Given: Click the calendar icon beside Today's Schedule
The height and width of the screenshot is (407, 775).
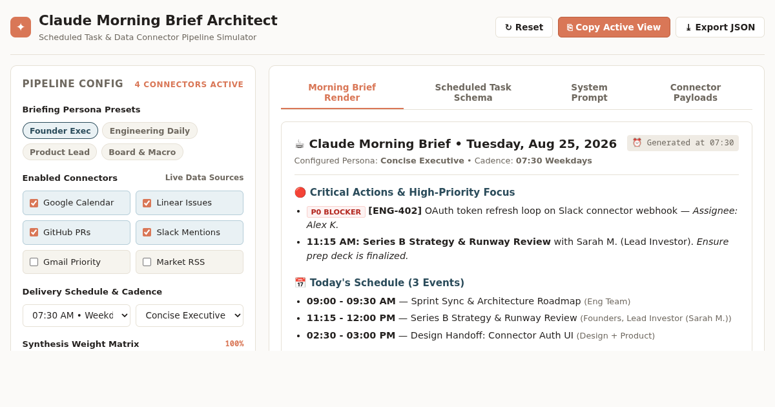Looking at the screenshot, I should pos(300,283).
